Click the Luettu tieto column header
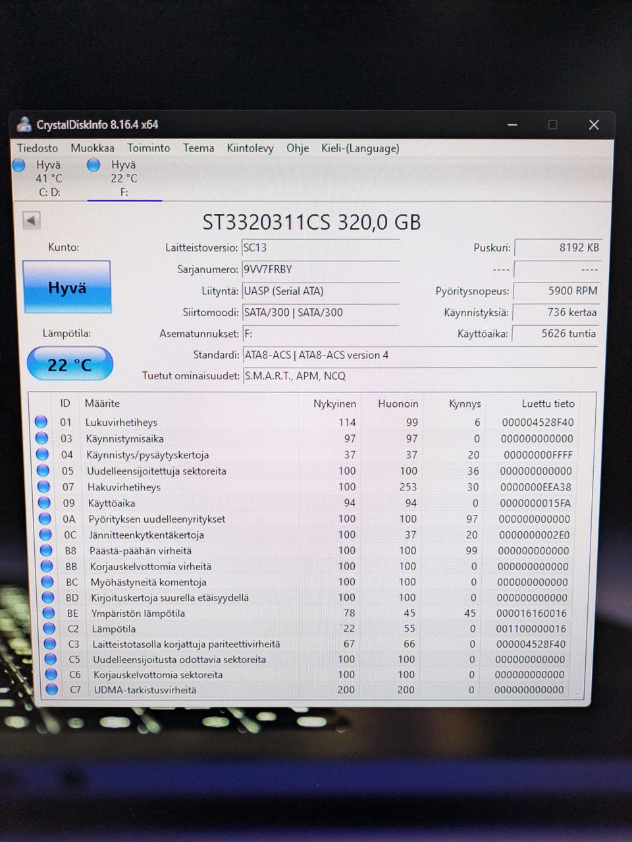This screenshot has width=632, height=842. tap(548, 404)
